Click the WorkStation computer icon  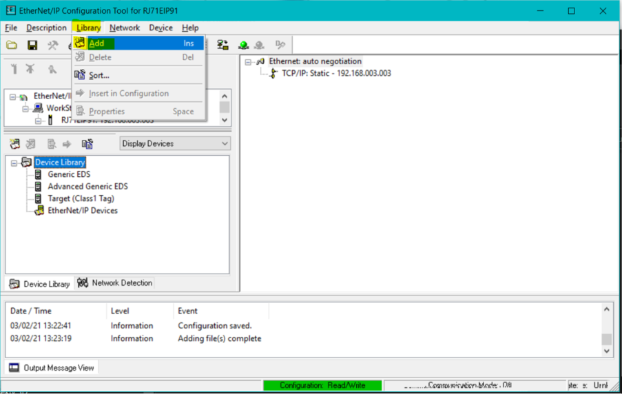coord(38,108)
